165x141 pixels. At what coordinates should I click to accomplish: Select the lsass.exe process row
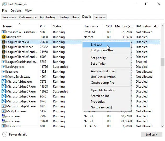[x=12, y=72]
